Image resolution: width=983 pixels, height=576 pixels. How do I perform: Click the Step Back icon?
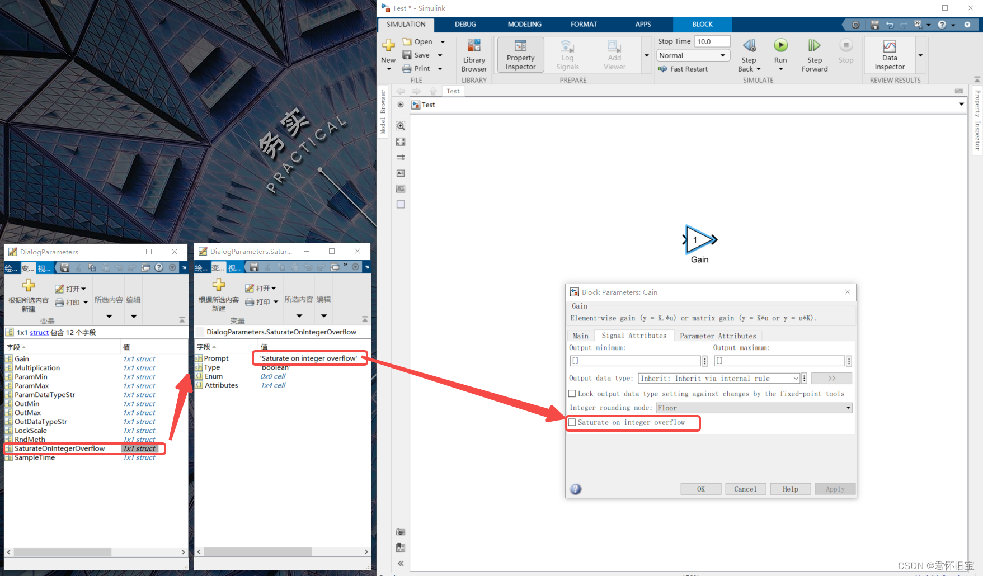pos(749,45)
